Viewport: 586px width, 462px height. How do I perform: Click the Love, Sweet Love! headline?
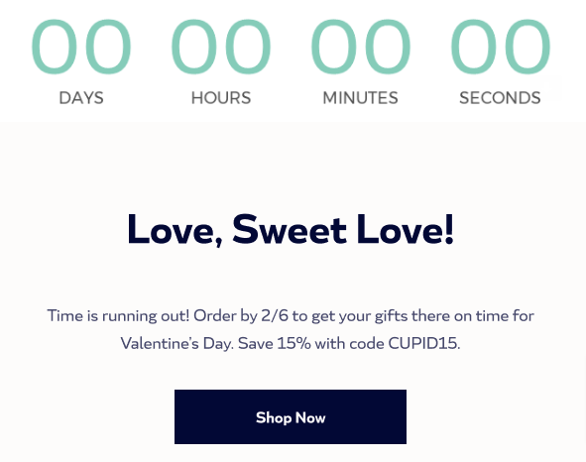click(291, 229)
